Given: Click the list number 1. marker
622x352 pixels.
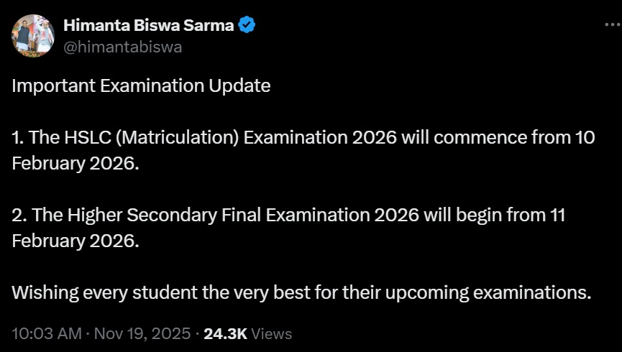Looking at the screenshot, I should click(18, 138).
